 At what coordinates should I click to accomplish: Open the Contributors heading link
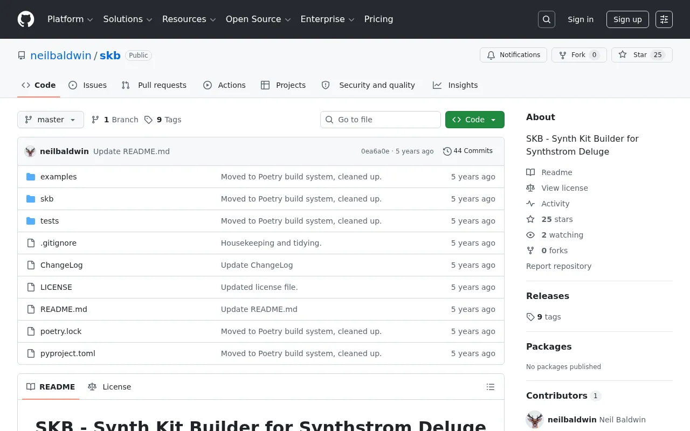coord(563,395)
